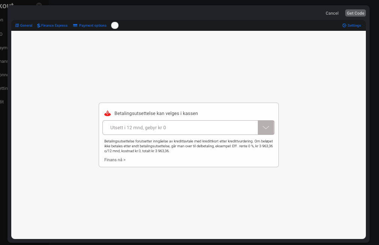Open the General tab
Image resolution: width=379 pixels, height=245 pixels.
pyautogui.click(x=24, y=26)
